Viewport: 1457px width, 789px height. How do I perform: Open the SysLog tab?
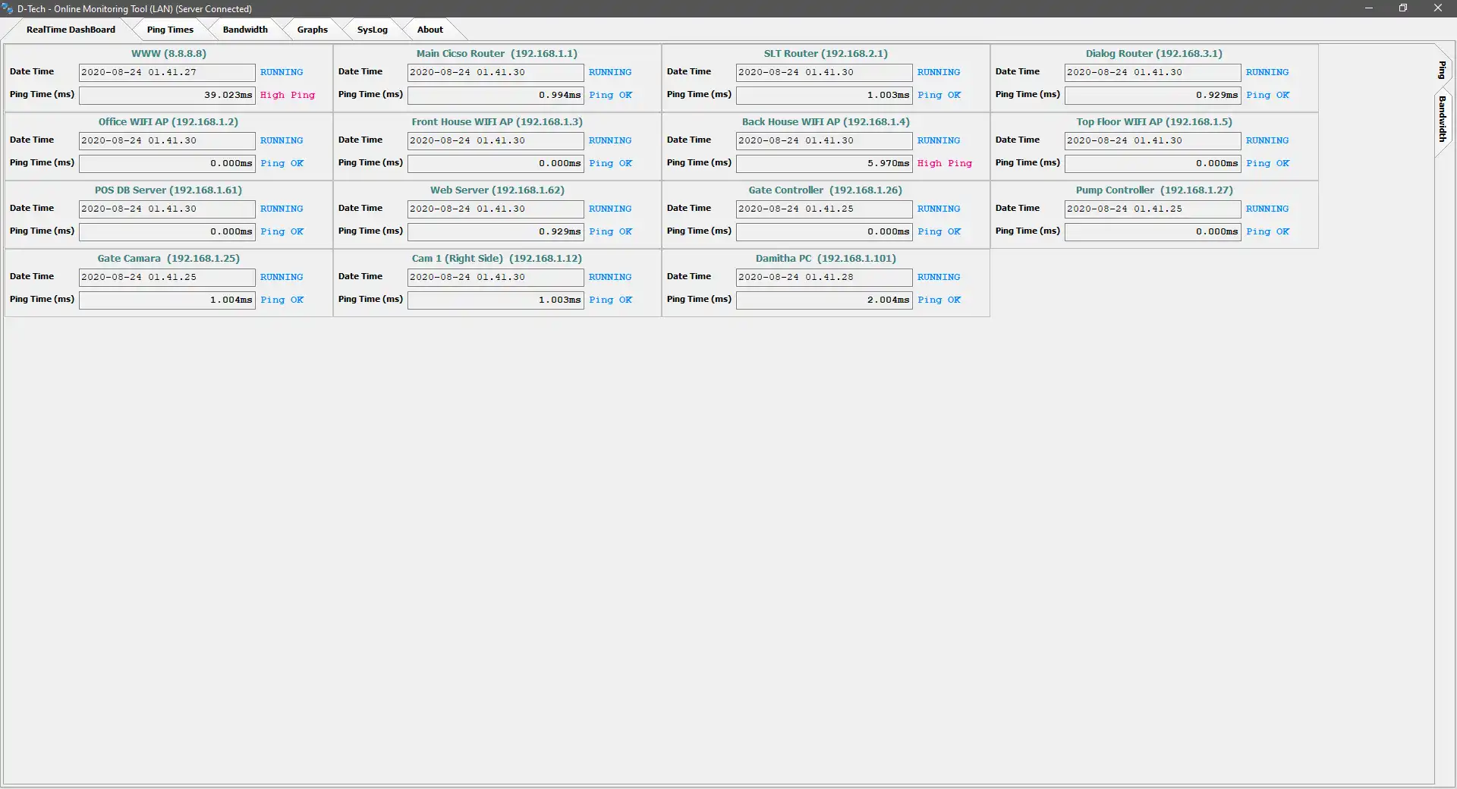point(372,30)
